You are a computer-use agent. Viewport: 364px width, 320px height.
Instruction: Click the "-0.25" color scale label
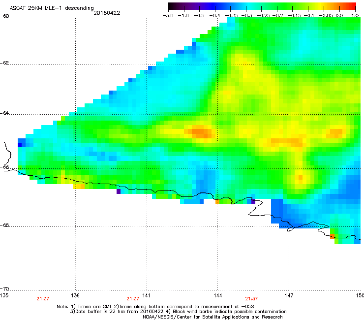click(x=264, y=16)
